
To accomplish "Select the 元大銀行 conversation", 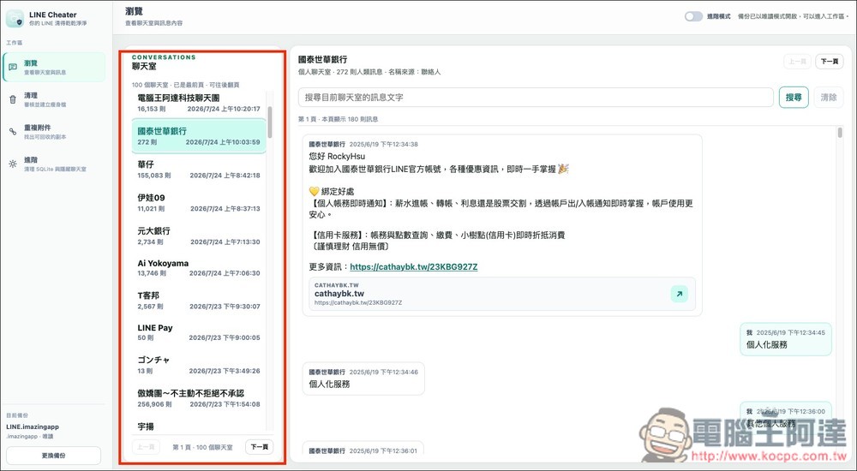I will click(x=199, y=236).
